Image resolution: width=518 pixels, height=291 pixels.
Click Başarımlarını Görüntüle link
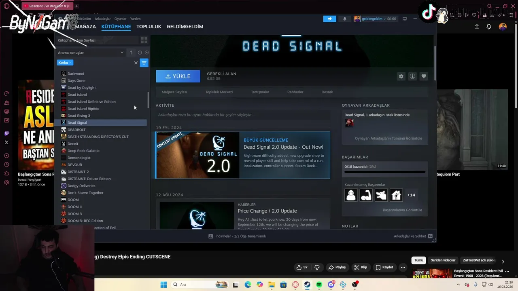[x=402, y=210]
